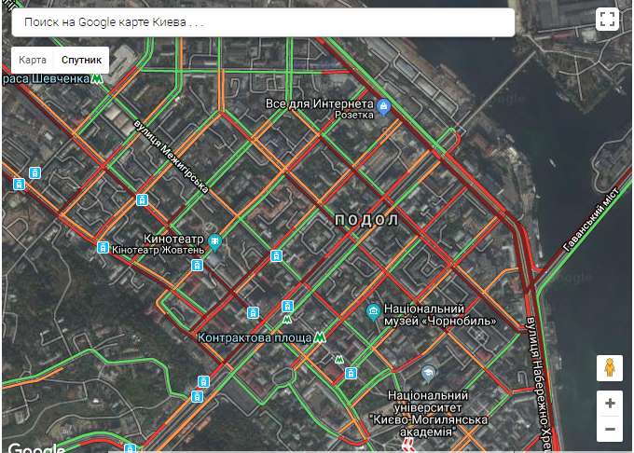Open the Google logo link

click(x=35, y=447)
